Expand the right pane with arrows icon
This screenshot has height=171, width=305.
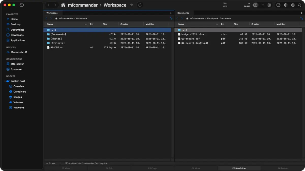pos(302,18)
